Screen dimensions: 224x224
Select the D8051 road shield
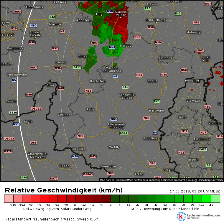pyautogui.click(x=37, y=108)
